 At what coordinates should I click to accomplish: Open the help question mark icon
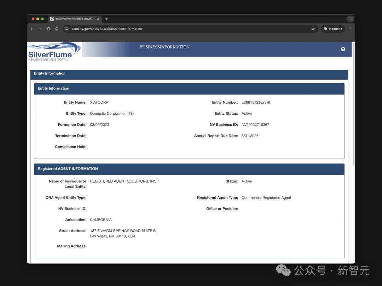pos(343,49)
